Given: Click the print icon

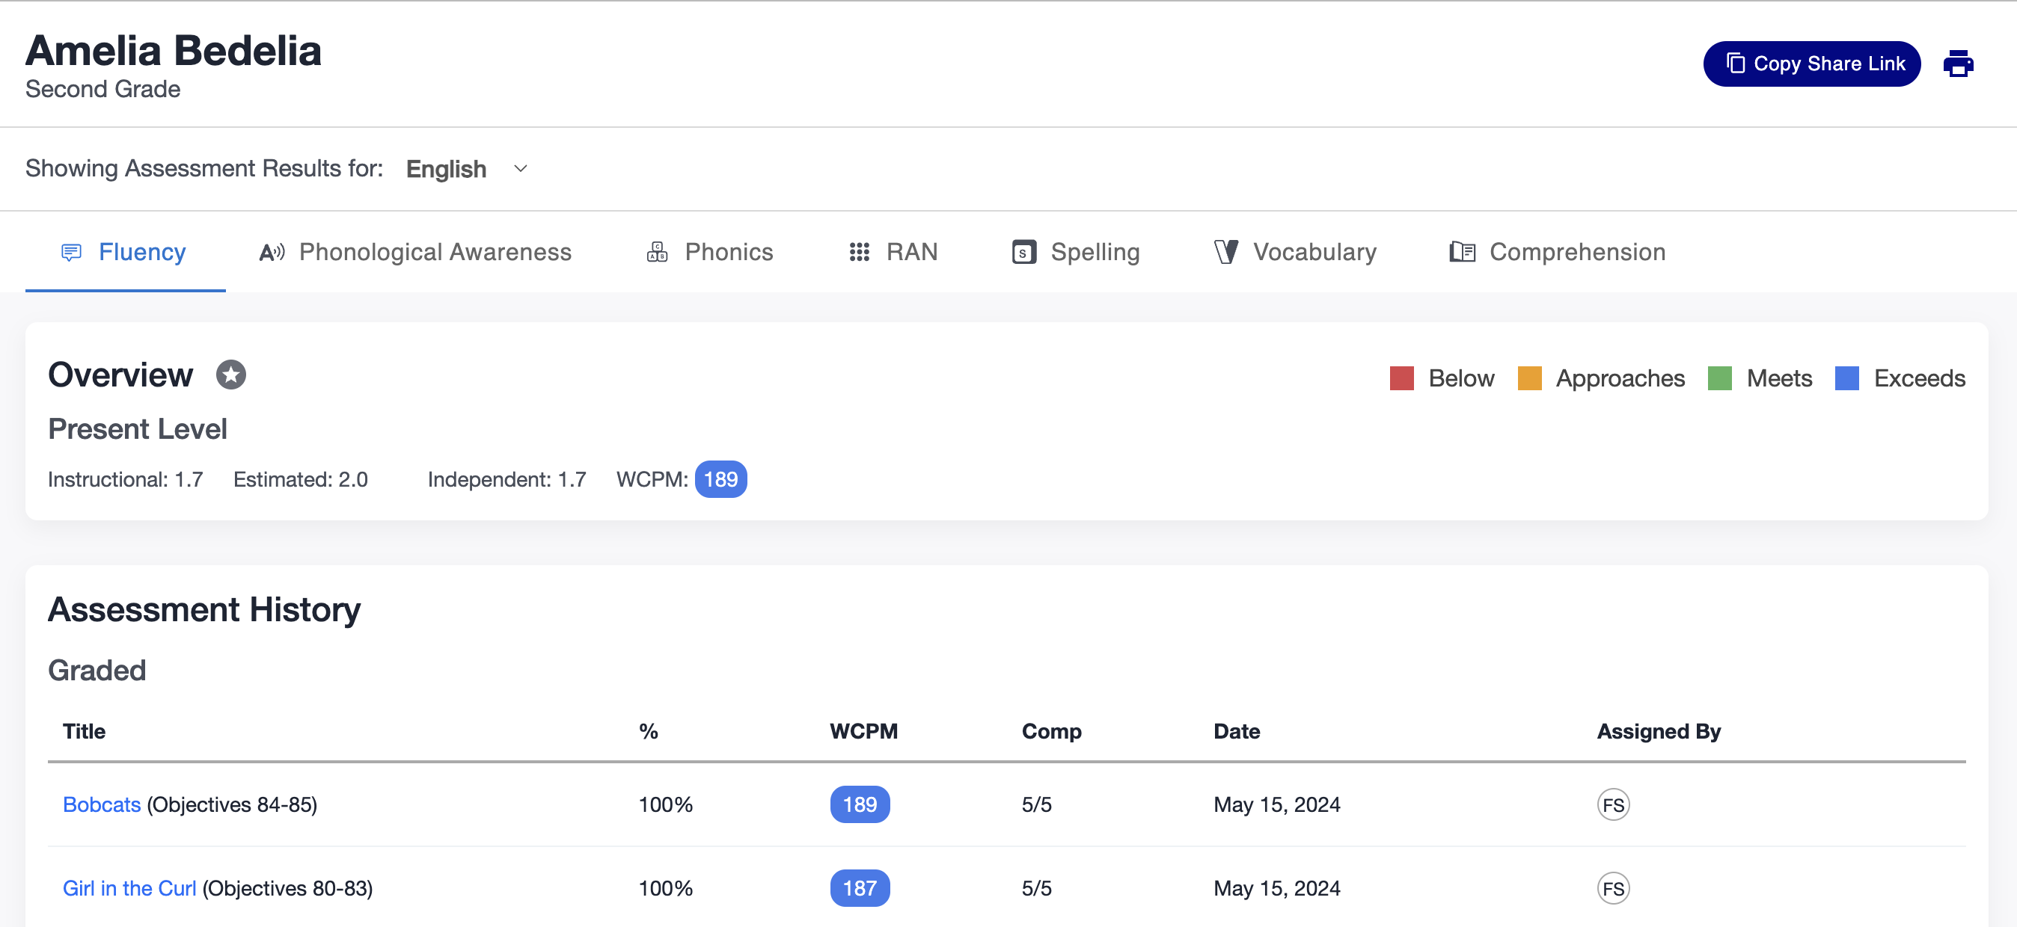Looking at the screenshot, I should point(1959,64).
